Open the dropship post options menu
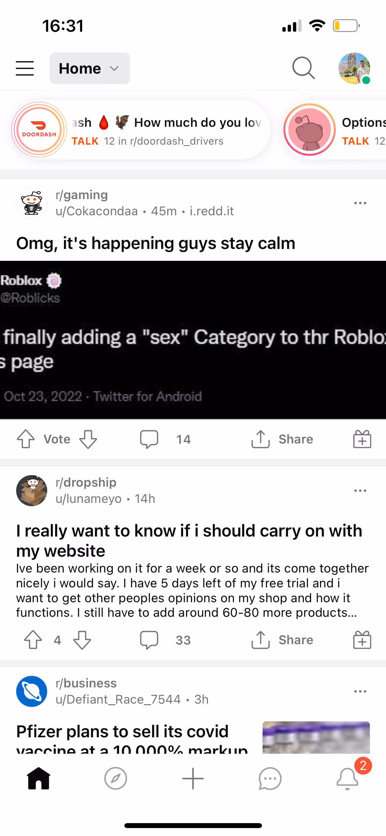Image resolution: width=386 pixels, height=836 pixels. click(360, 491)
